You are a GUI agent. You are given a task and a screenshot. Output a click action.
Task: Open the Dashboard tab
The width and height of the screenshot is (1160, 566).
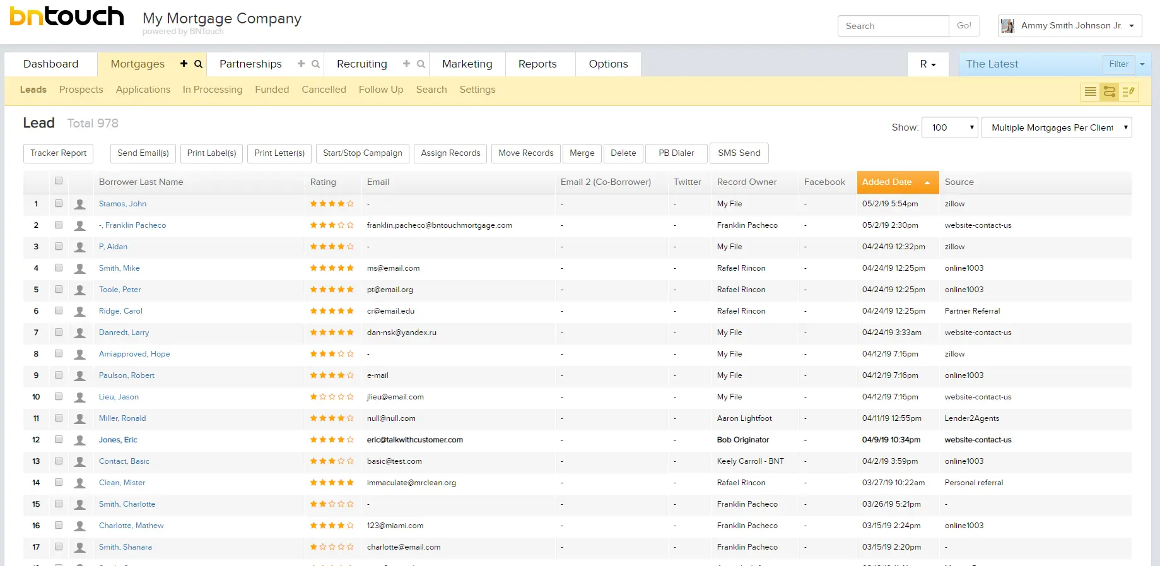[51, 64]
